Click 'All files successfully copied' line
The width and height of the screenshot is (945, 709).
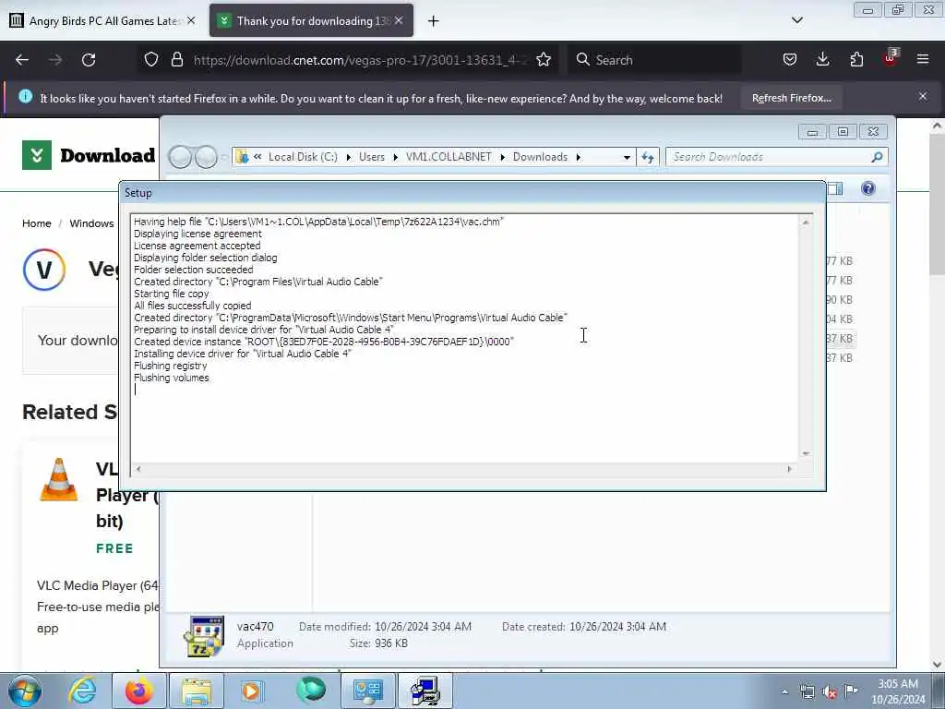[x=192, y=306]
